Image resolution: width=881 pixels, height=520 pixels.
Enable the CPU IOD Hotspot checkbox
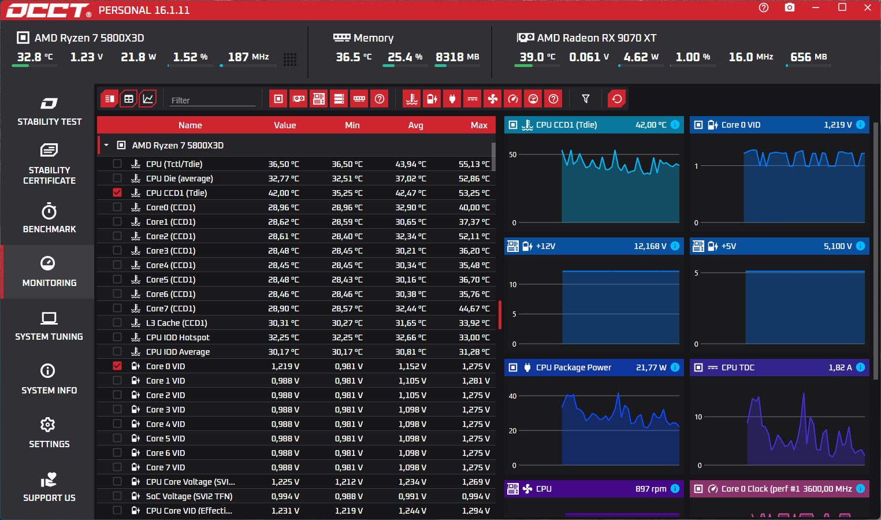click(x=117, y=337)
